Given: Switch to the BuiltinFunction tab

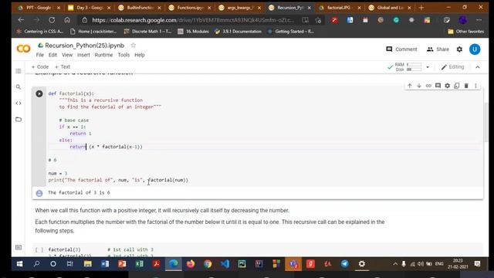Looking at the screenshot, I should (x=140, y=8).
